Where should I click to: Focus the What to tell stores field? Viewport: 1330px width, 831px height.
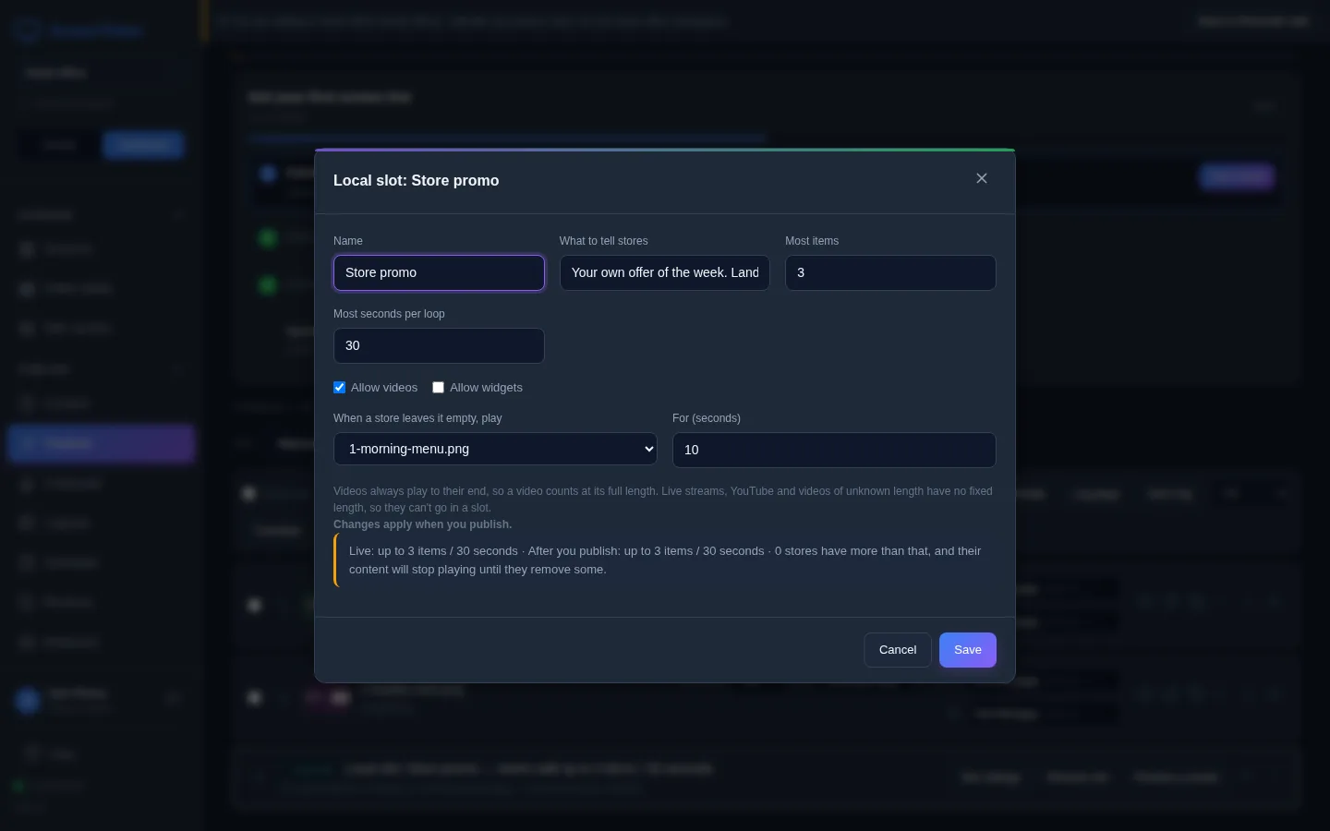(664, 272)
